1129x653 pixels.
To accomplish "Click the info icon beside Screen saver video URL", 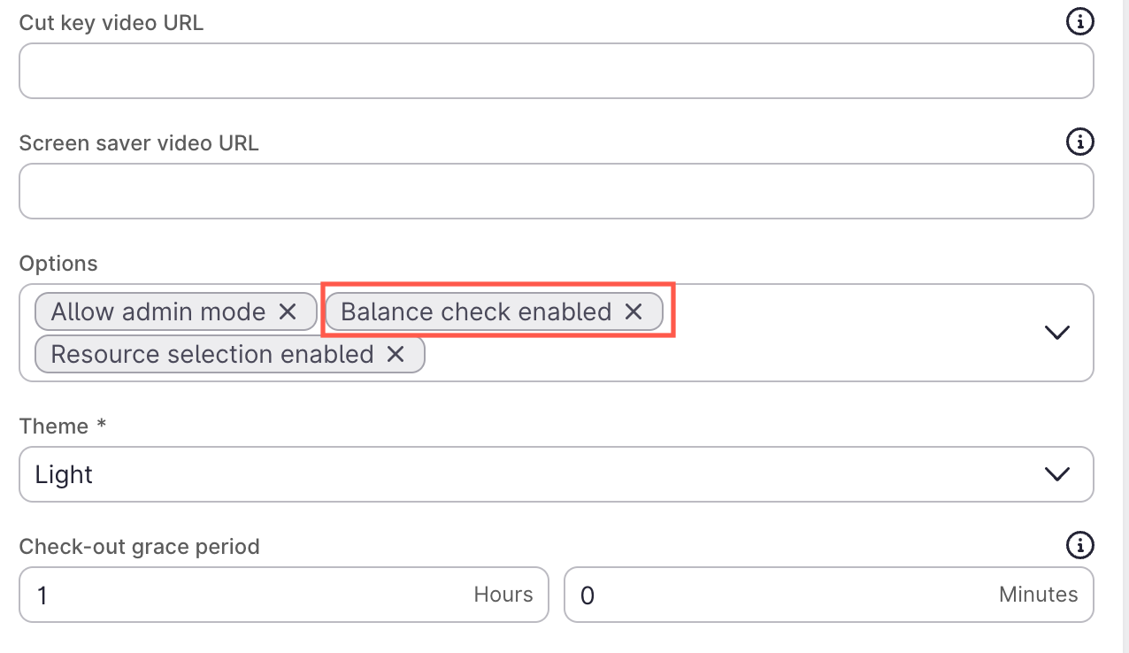I will pos(1080,142).
